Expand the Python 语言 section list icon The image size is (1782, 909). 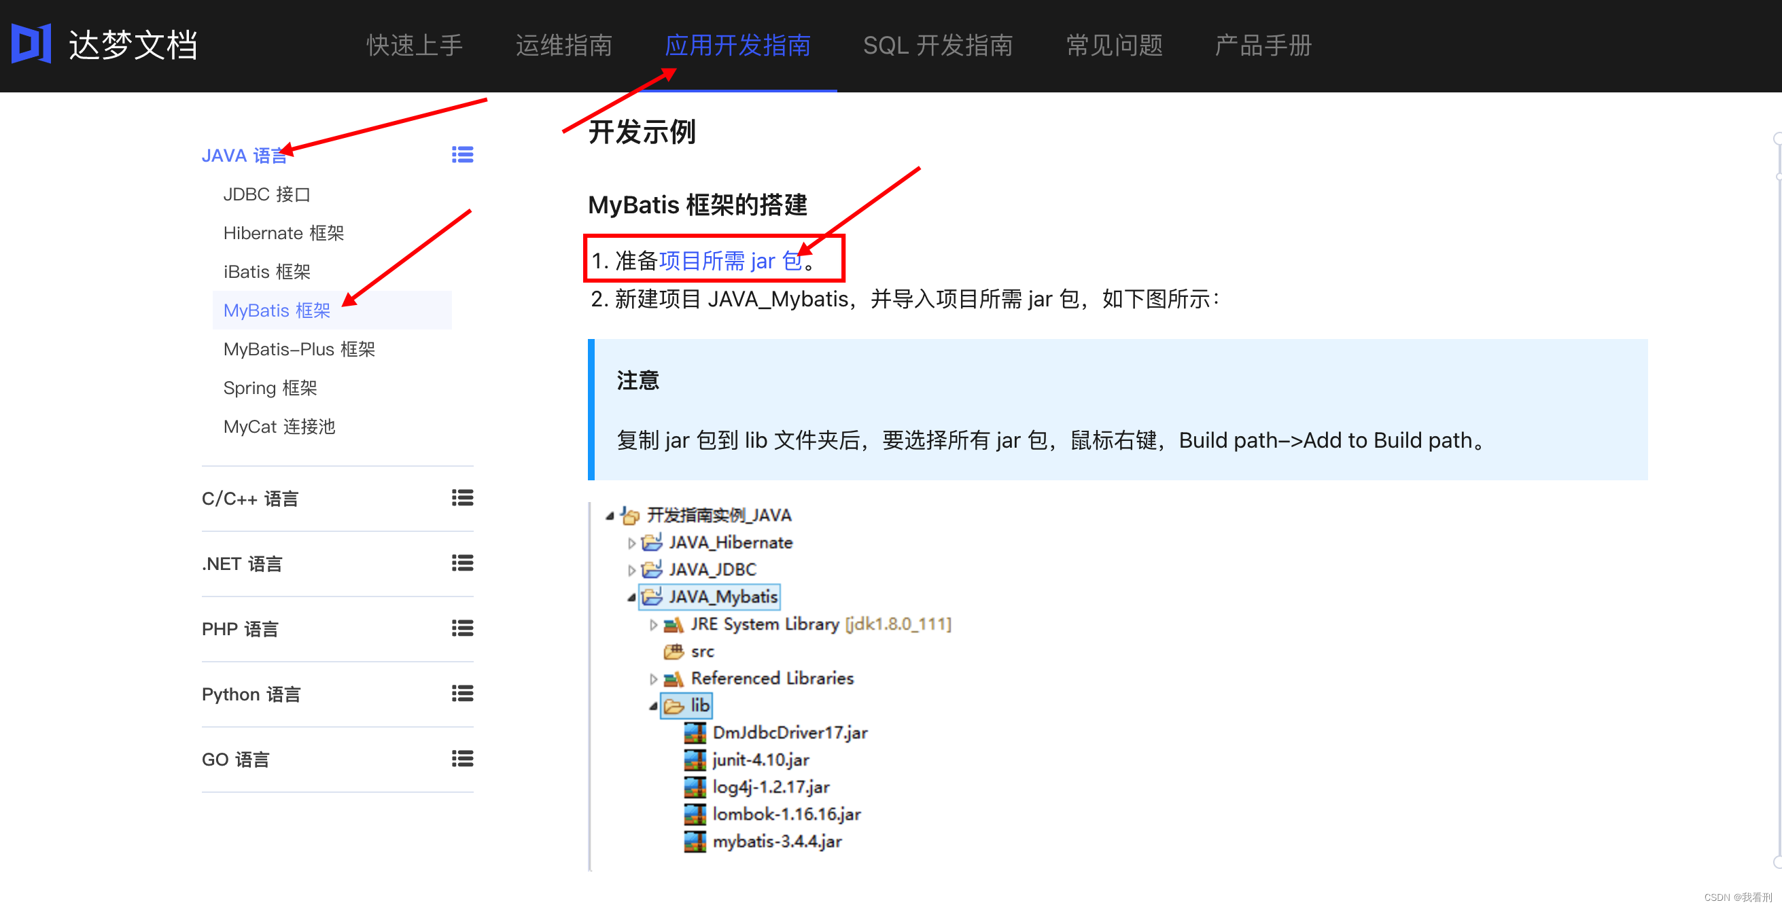tap(463, 694)
